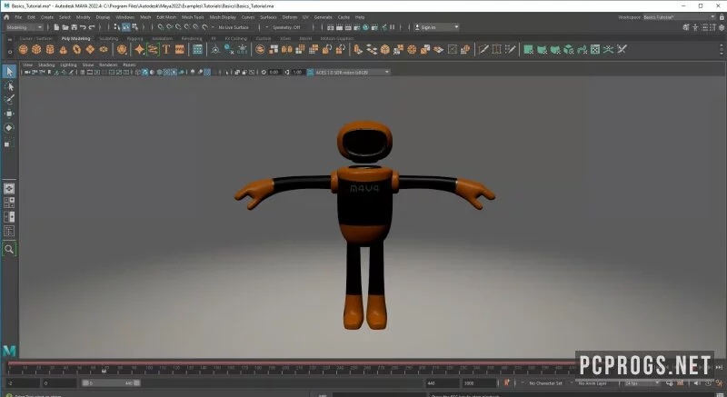Choose the Select tool in the Tool Box
The height and width of the screenshot is (397, 727).
click(9, 72)
